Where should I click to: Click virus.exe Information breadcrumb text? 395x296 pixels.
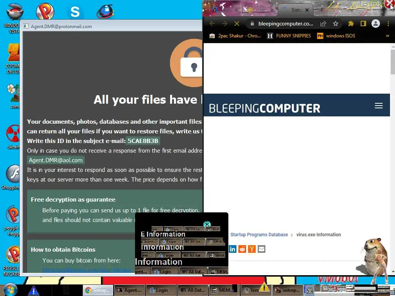coord(318,235)
